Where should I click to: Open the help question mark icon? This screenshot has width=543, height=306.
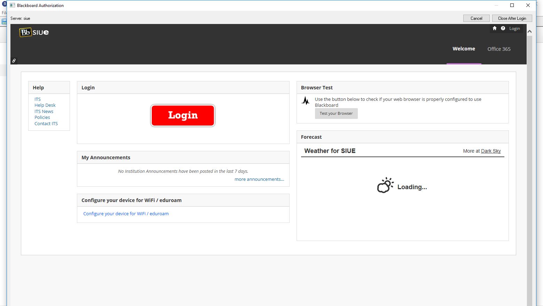503,29
